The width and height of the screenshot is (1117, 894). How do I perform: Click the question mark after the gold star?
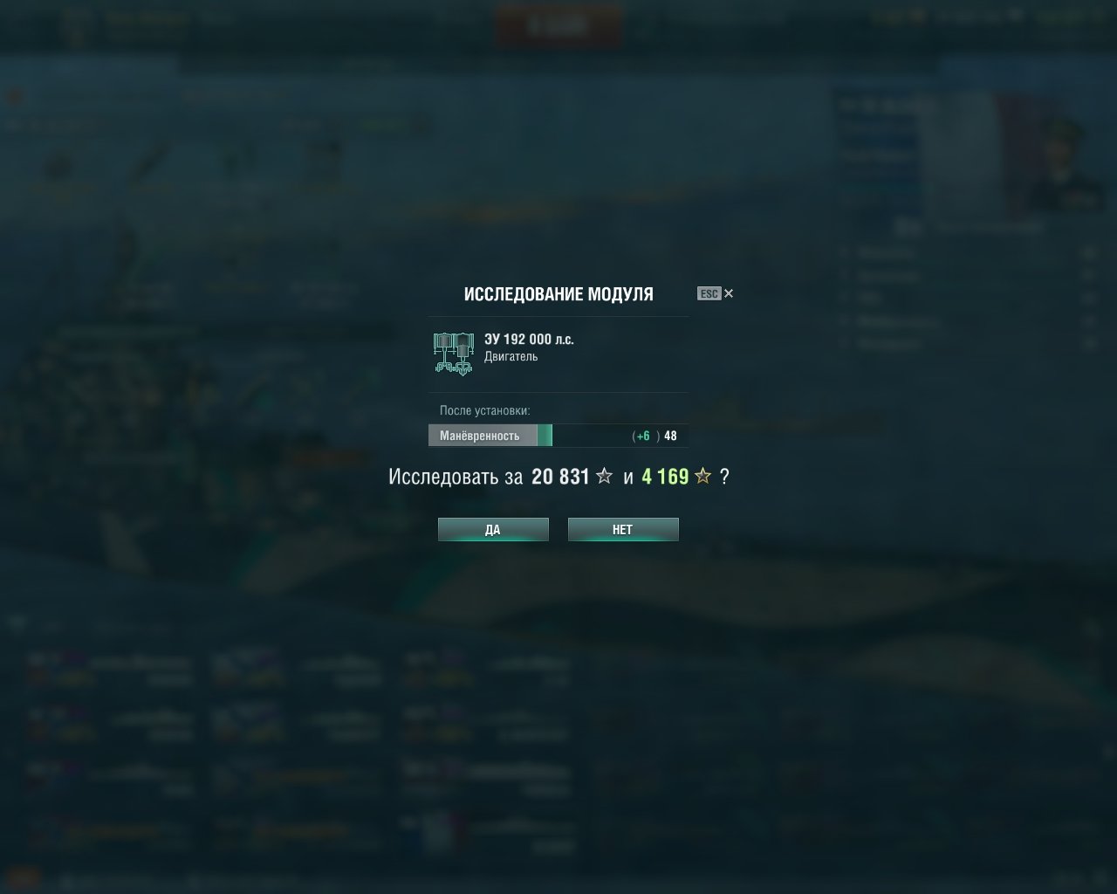coord(724,477)
